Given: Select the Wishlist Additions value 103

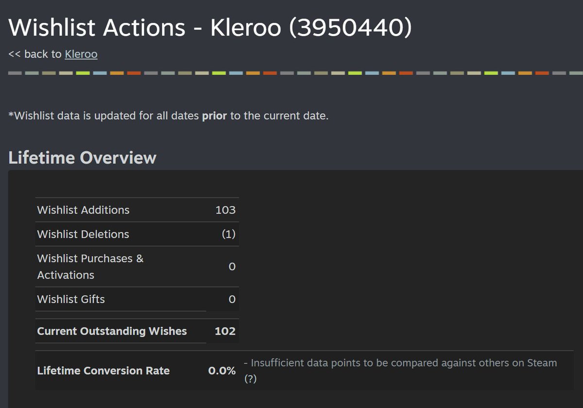Looking at the screenshot, I should [225, 210].
